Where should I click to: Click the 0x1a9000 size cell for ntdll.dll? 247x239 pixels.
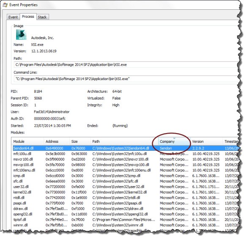click(x=79, y=197)
